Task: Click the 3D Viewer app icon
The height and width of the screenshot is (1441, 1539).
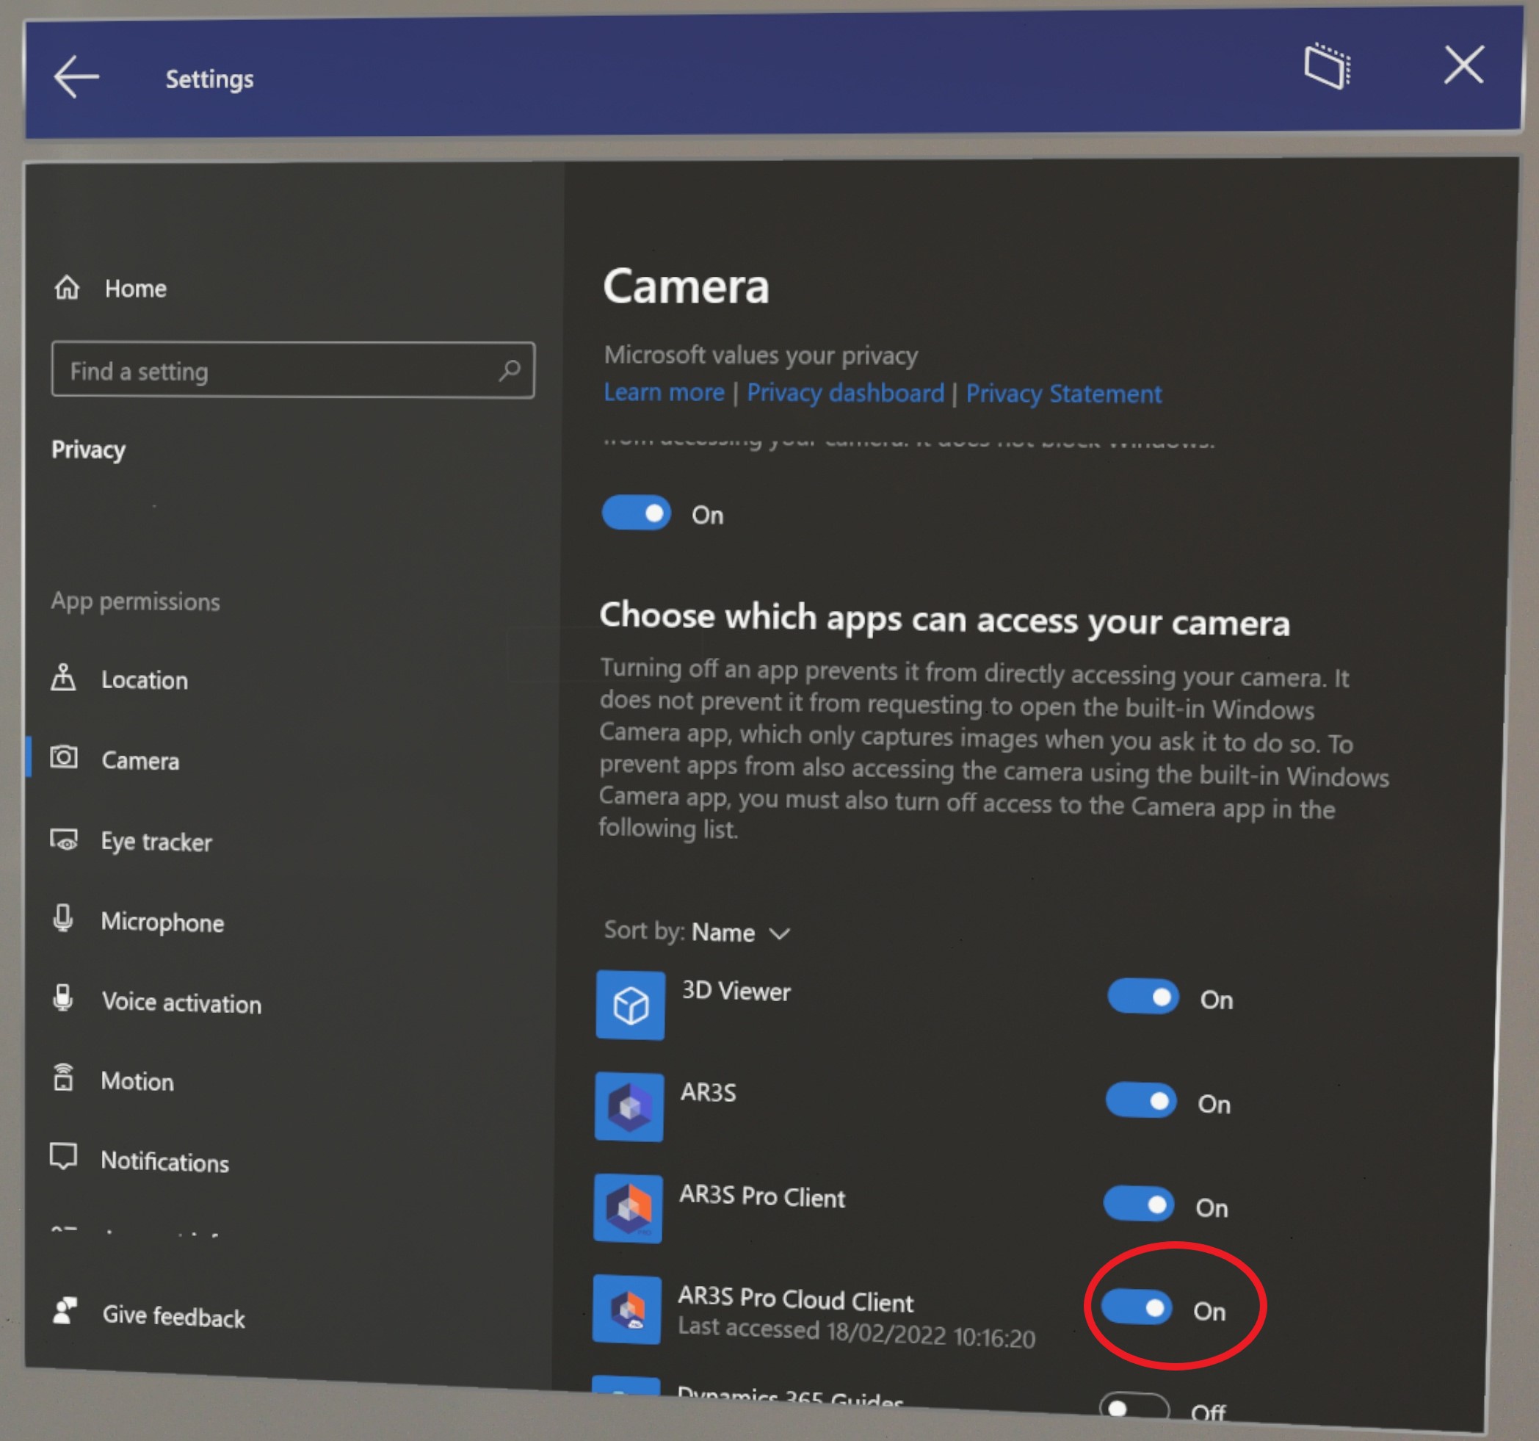Action: 630,1004
